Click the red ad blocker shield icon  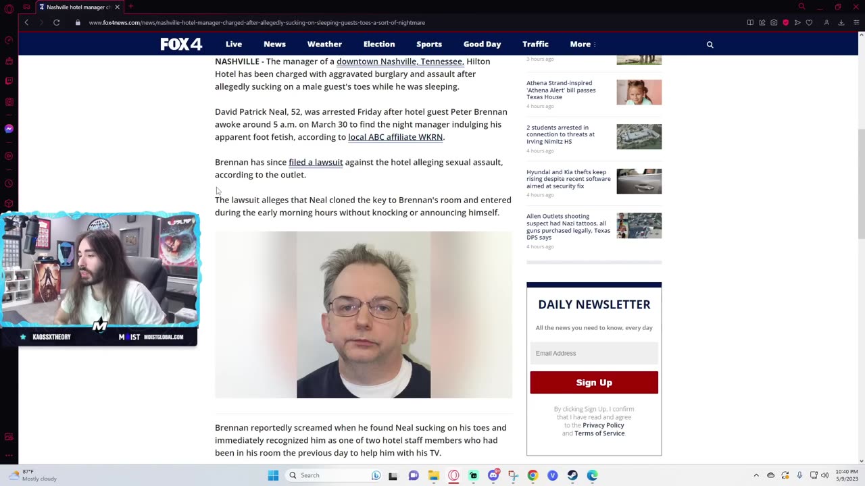pyautogui.click(x=785, y=22)
